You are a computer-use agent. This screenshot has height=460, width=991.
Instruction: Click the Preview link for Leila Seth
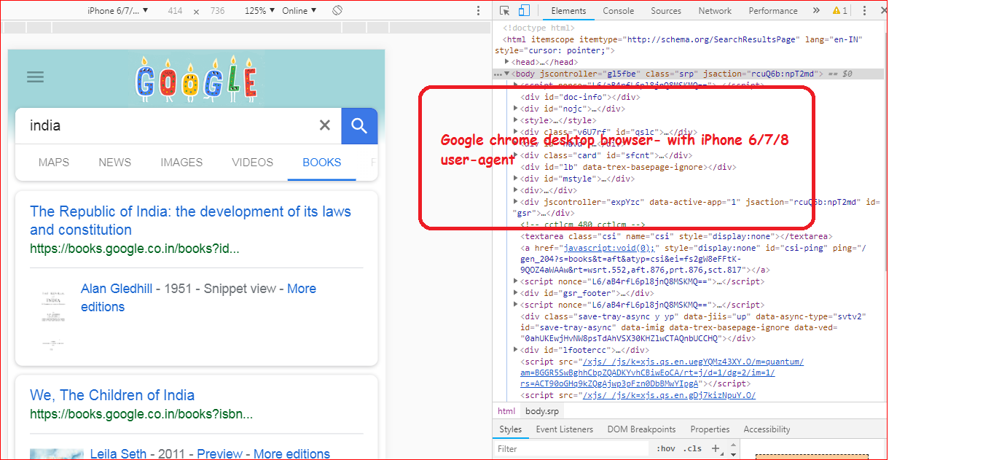tap(219, 454)
